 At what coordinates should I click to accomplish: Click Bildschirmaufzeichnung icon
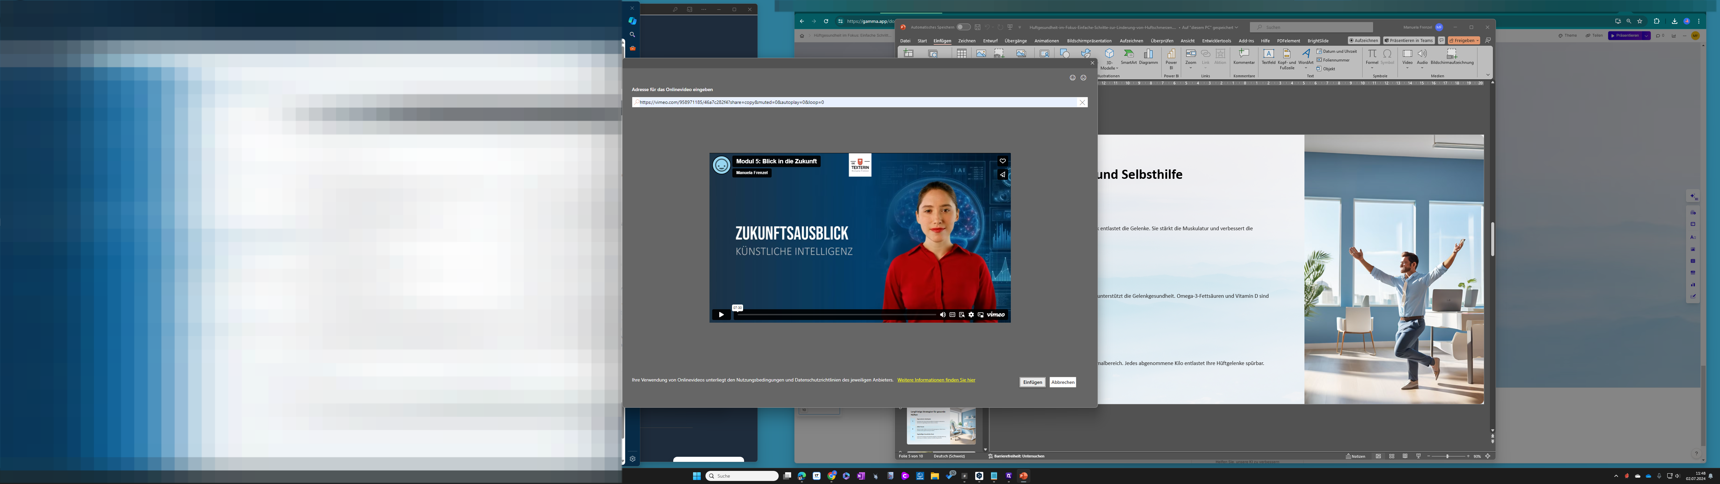pos(1452,57)
